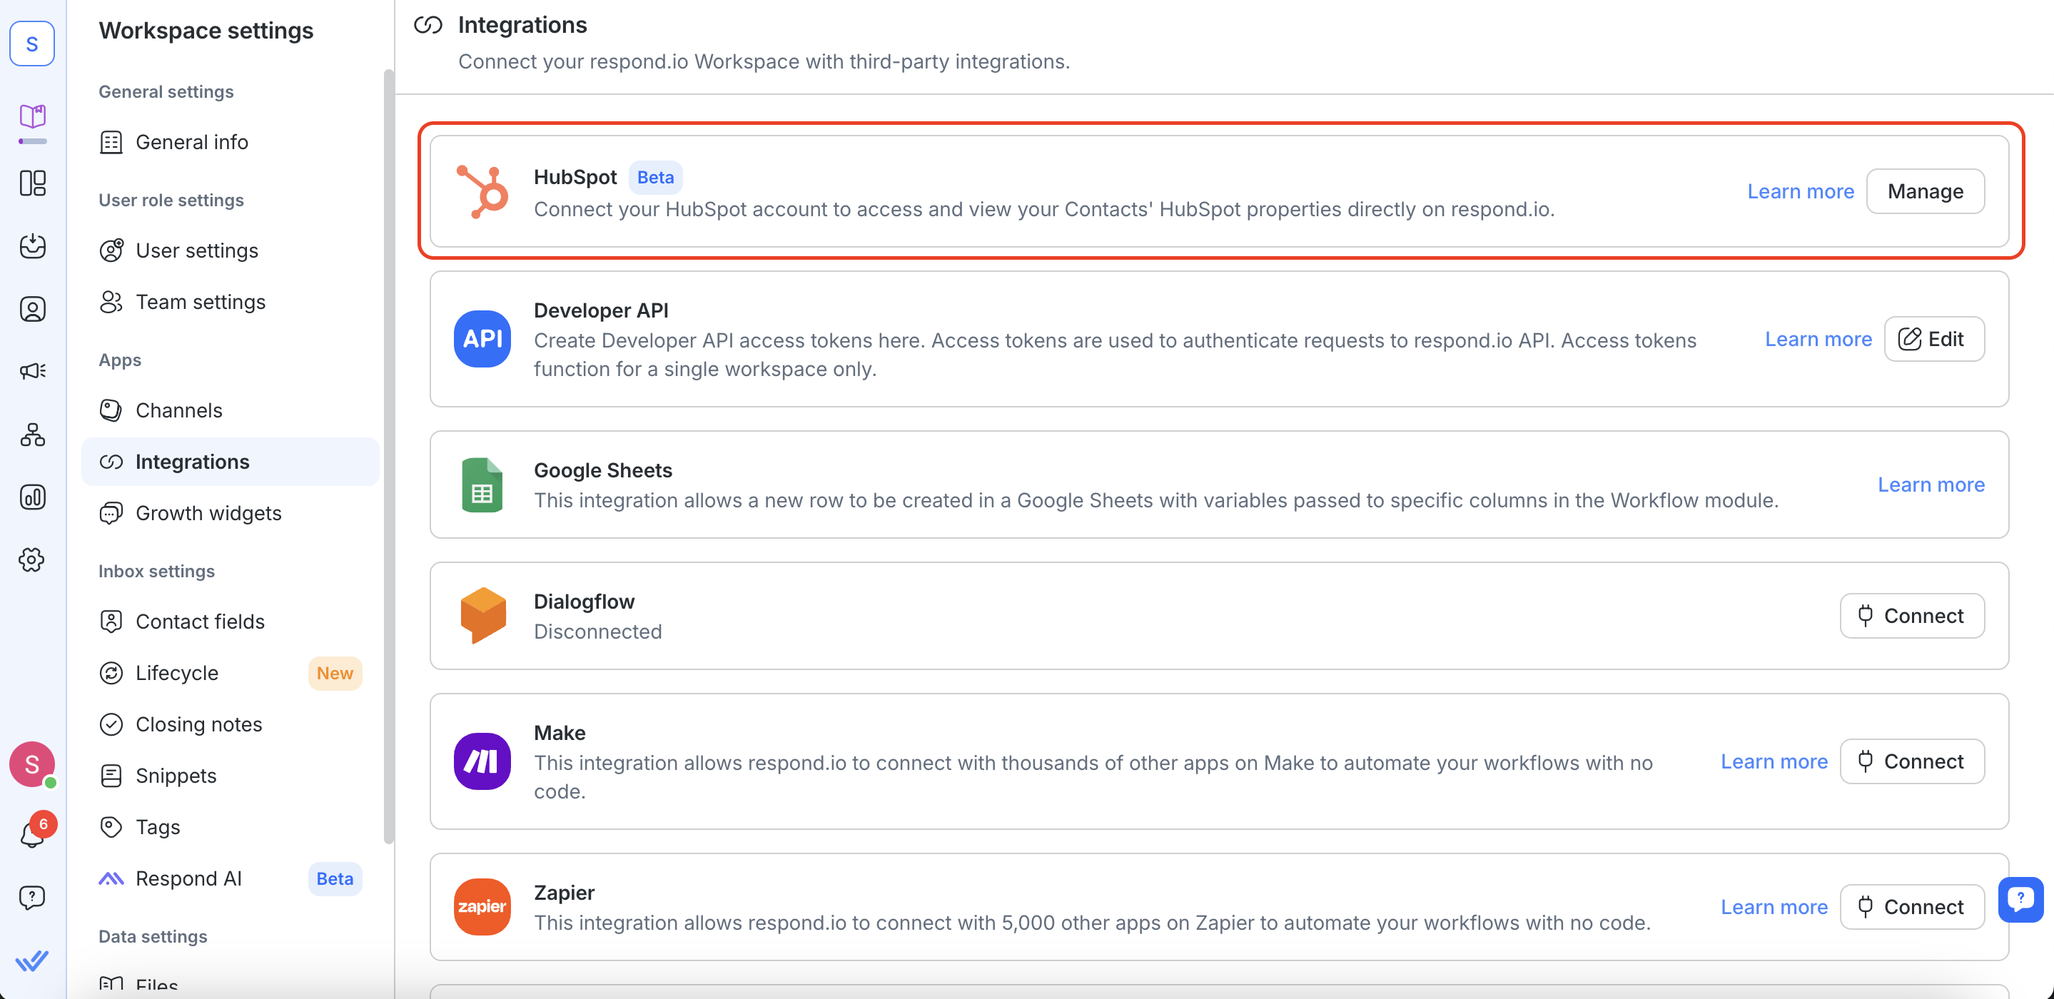Select Contact fields under Inbox settings
This screenshot has height=999, width=2054.
(x=200, y=621)
